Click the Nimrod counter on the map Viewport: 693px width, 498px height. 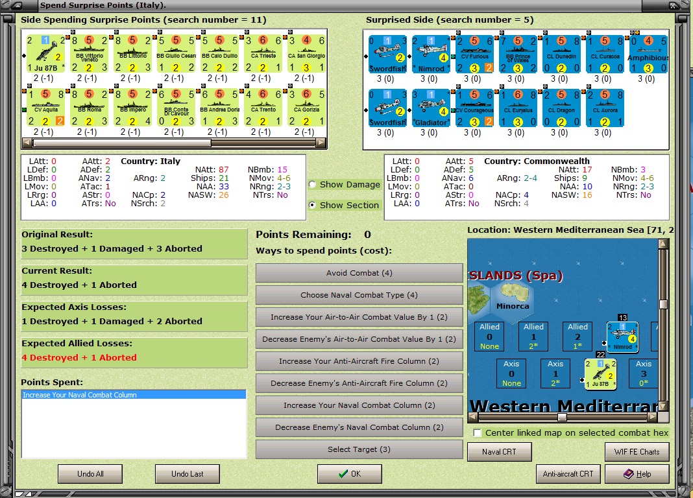click(x=622, y=337)
